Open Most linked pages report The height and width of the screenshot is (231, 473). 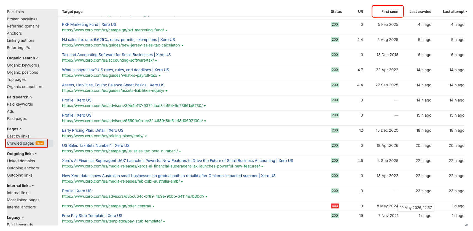coord(23,200)
